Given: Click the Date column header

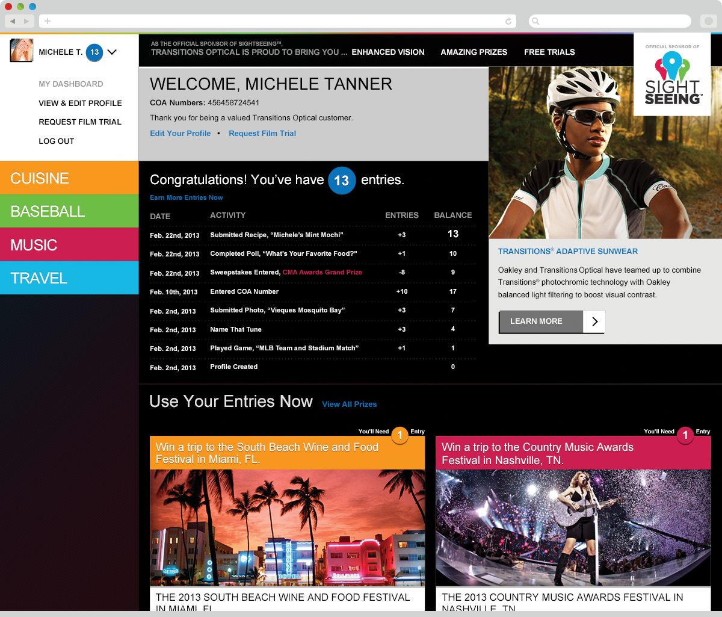Looking at the screenshot, I should [160, 216].
